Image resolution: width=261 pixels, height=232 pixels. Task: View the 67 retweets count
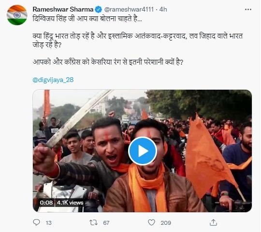point(106,223)
